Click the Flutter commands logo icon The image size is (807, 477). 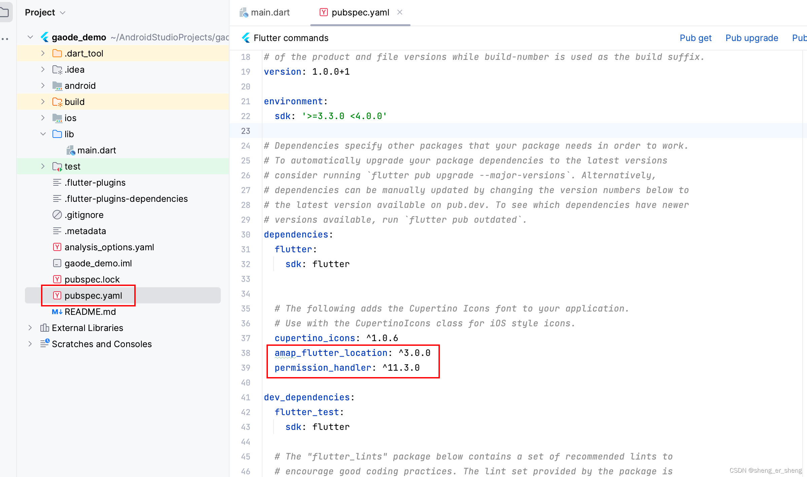pos(246,38)
